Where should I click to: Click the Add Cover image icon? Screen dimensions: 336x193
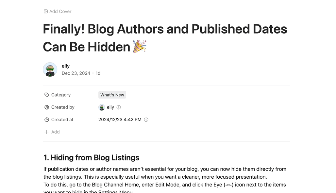click(46, 11)
